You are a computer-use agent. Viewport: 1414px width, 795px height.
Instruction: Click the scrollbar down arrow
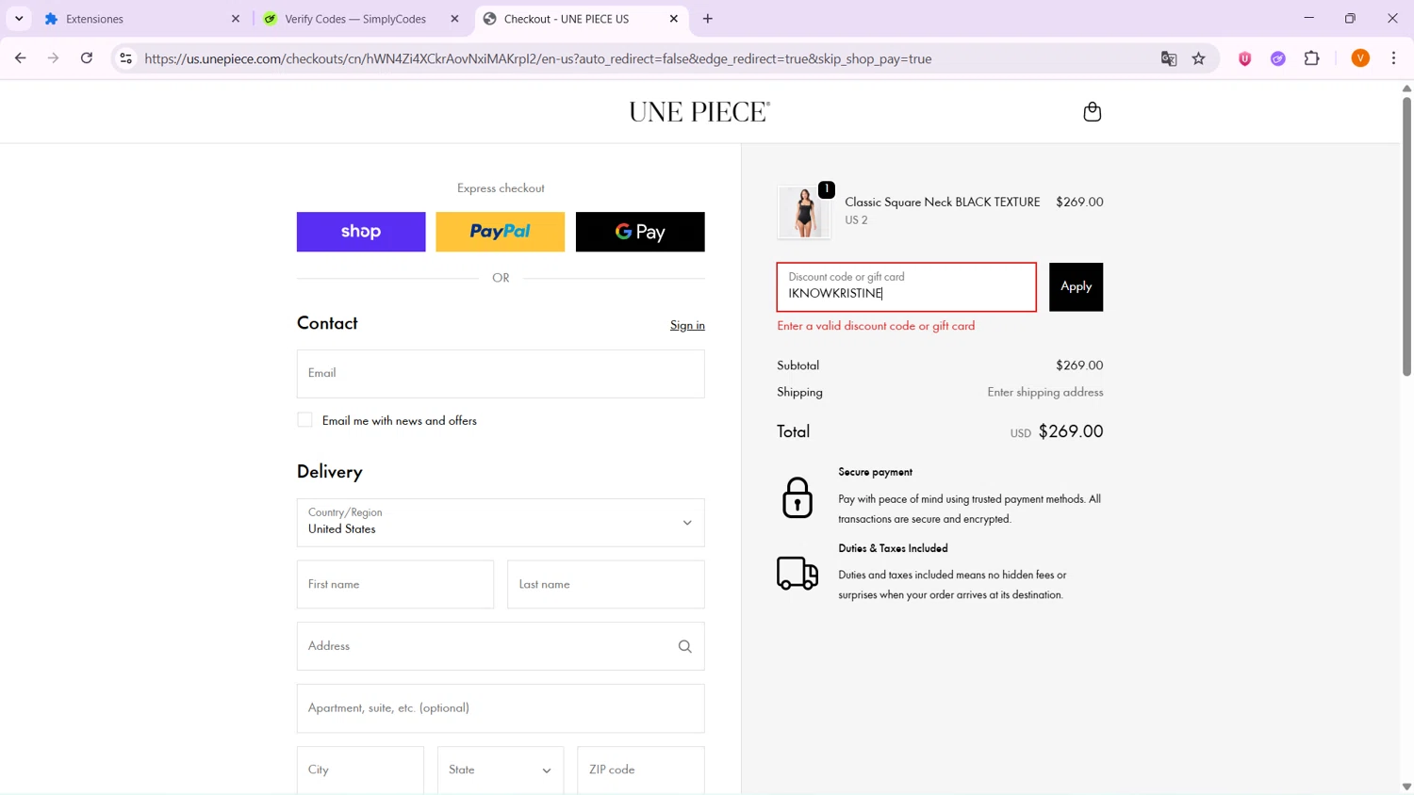pyautogui.click(x=1406, y=787)
